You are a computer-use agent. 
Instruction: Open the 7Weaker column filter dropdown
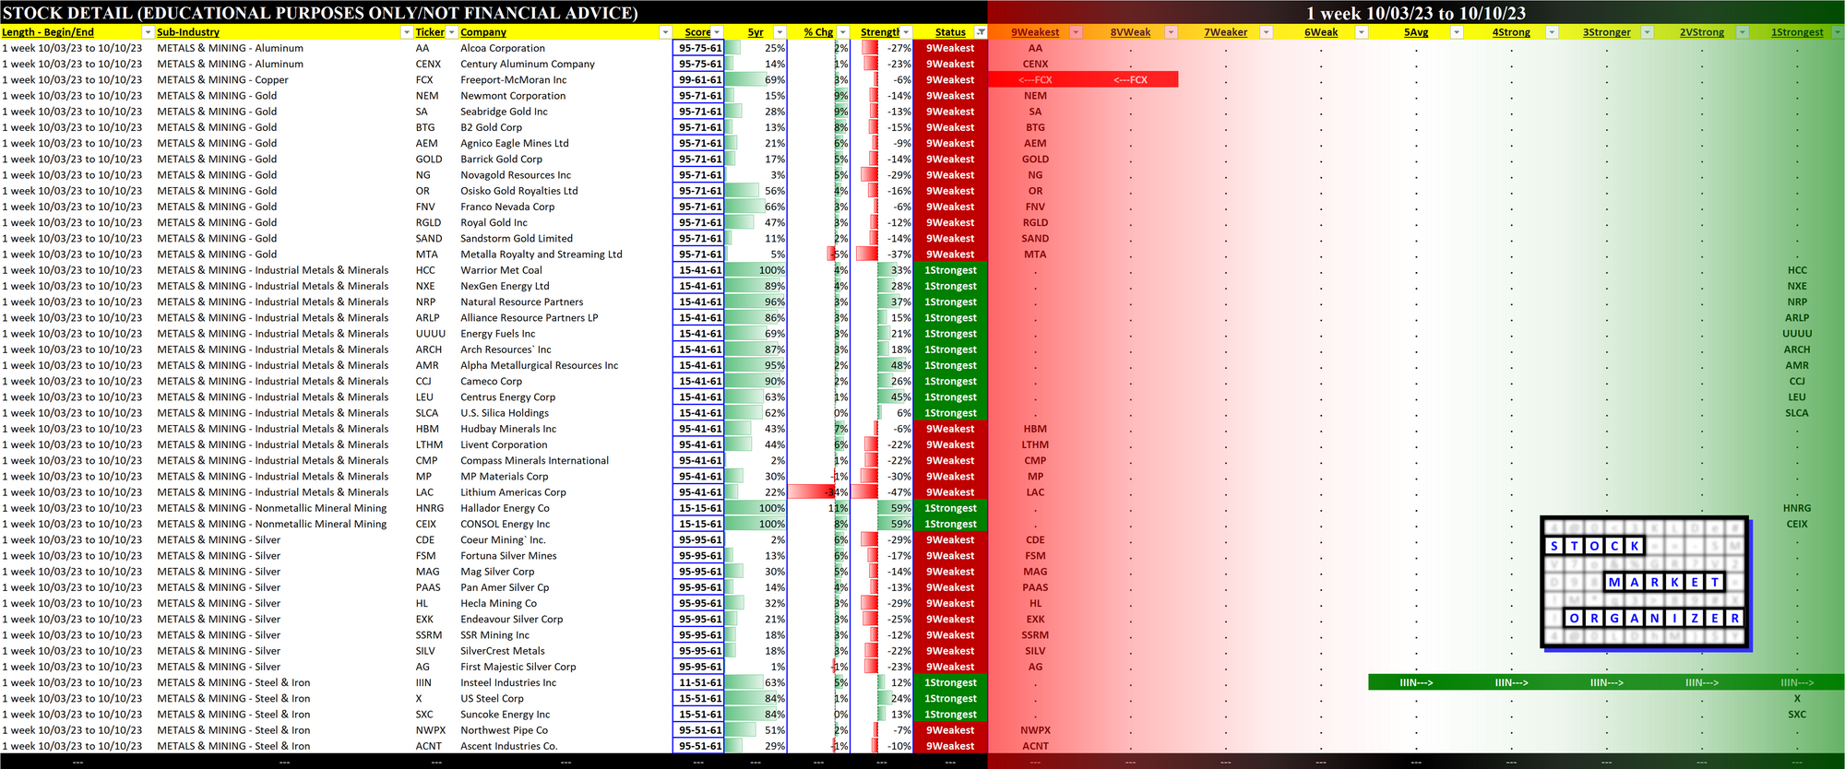click(x=1267, y=32)
